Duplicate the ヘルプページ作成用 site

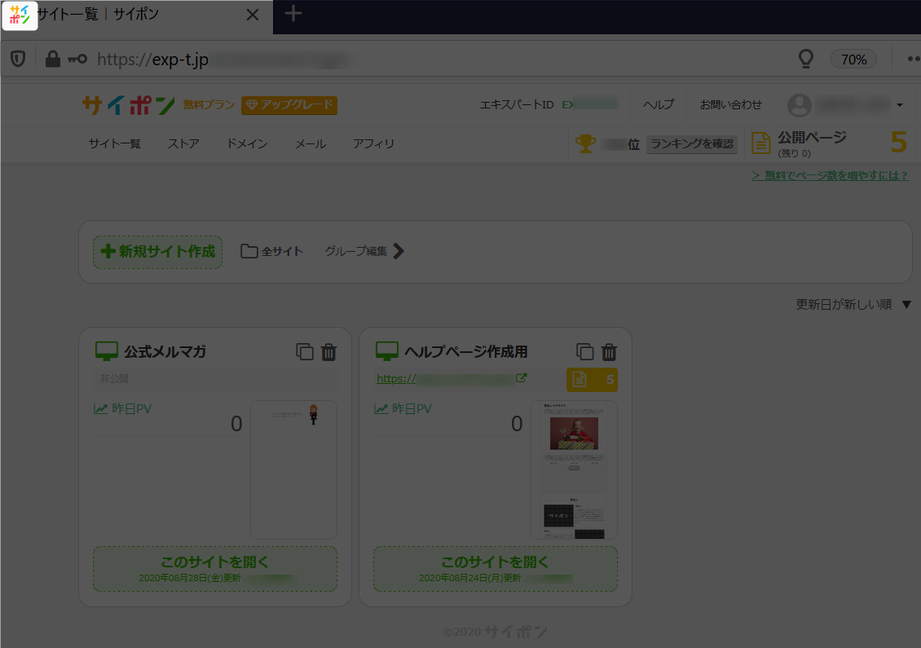(584, 352)
